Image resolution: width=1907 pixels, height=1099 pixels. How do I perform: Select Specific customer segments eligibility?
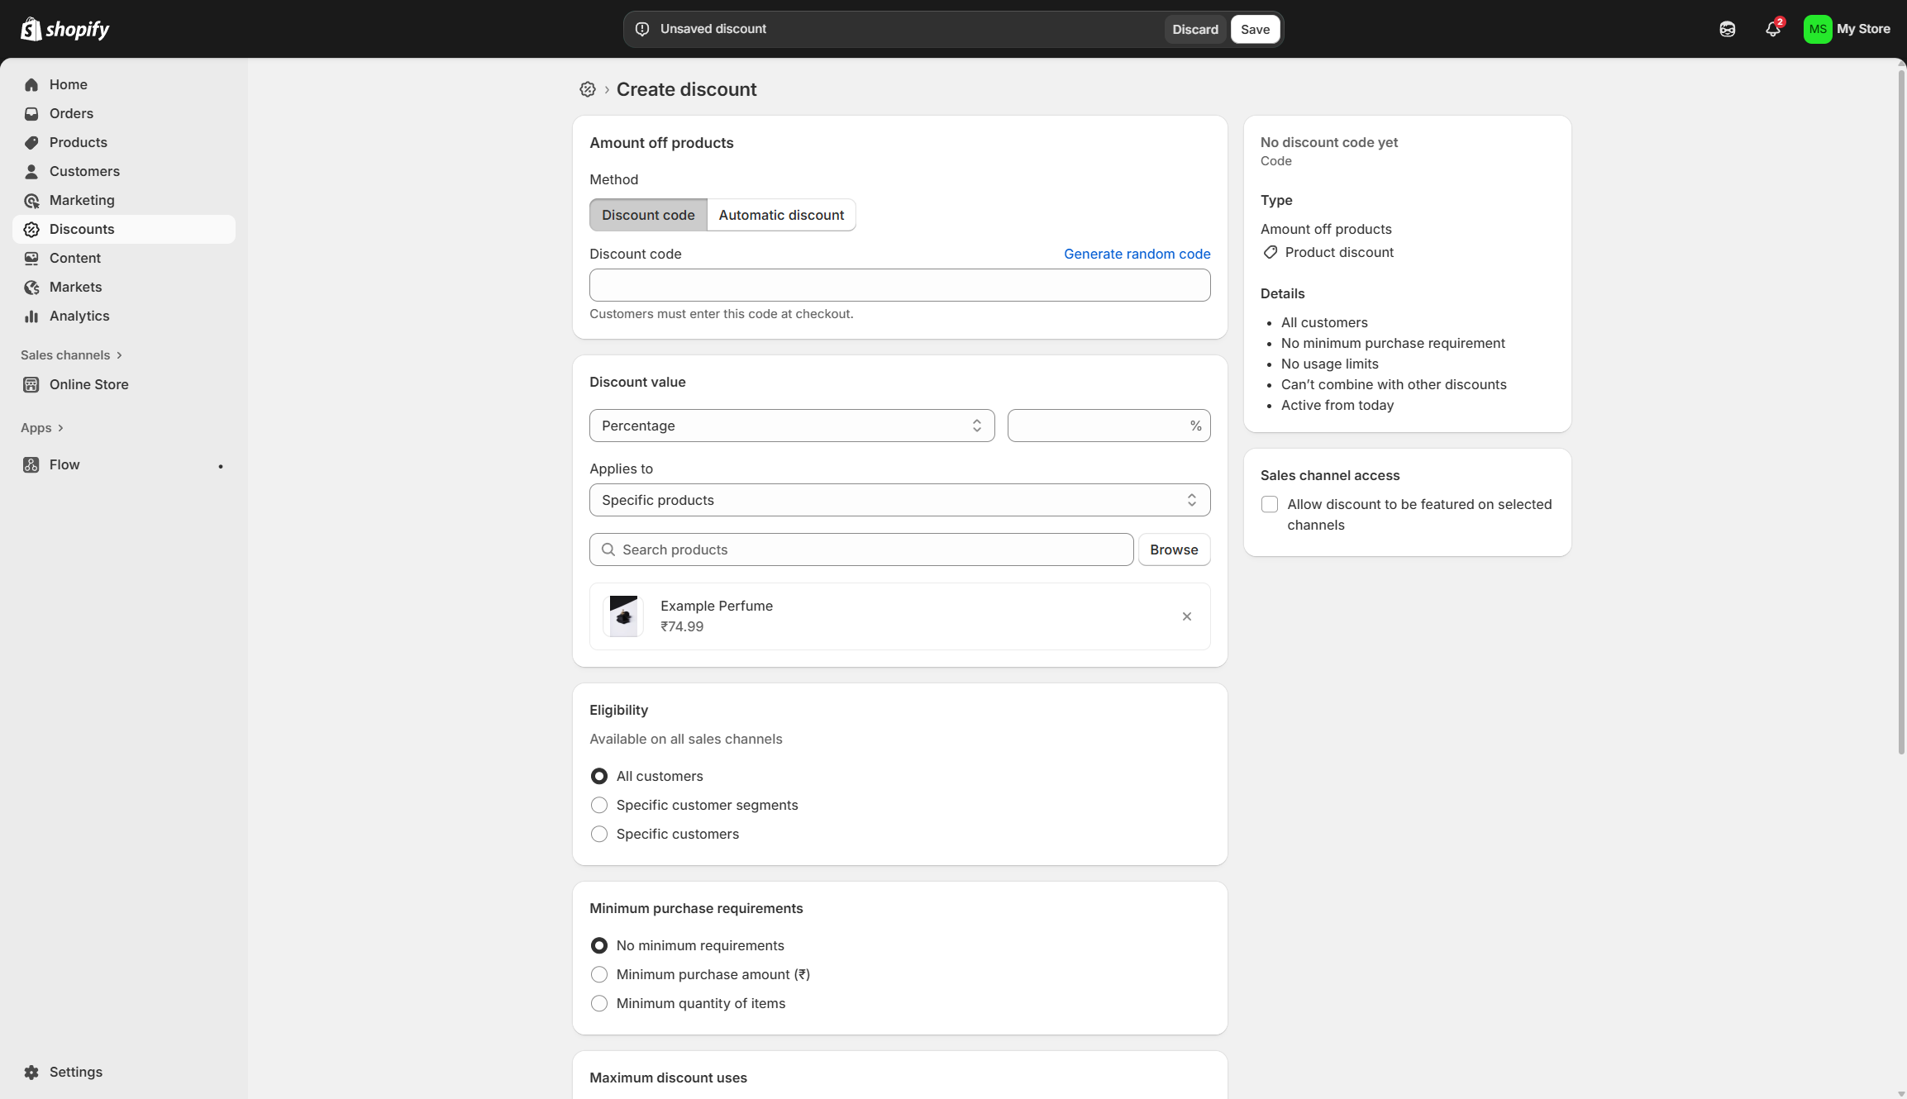pos(599,805)
